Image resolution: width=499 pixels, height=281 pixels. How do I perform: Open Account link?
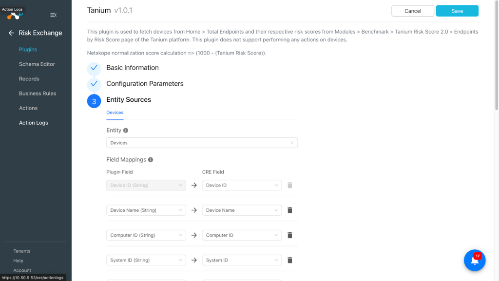(x=22, y=270)
